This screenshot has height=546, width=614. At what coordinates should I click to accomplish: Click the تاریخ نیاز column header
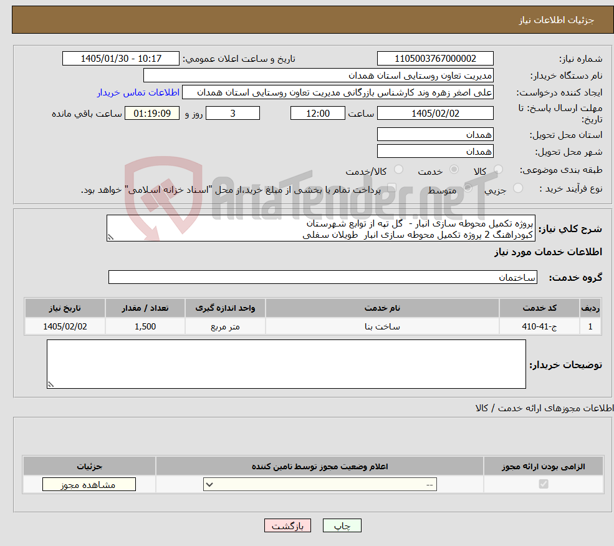[x=65, y=308]
